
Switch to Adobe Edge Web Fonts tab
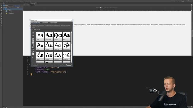click(x=36, y=23)
